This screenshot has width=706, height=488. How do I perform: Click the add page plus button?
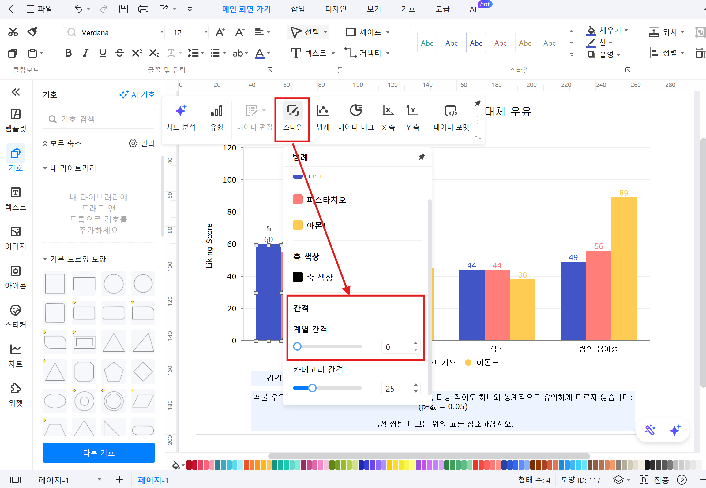(x=119, y=480)
